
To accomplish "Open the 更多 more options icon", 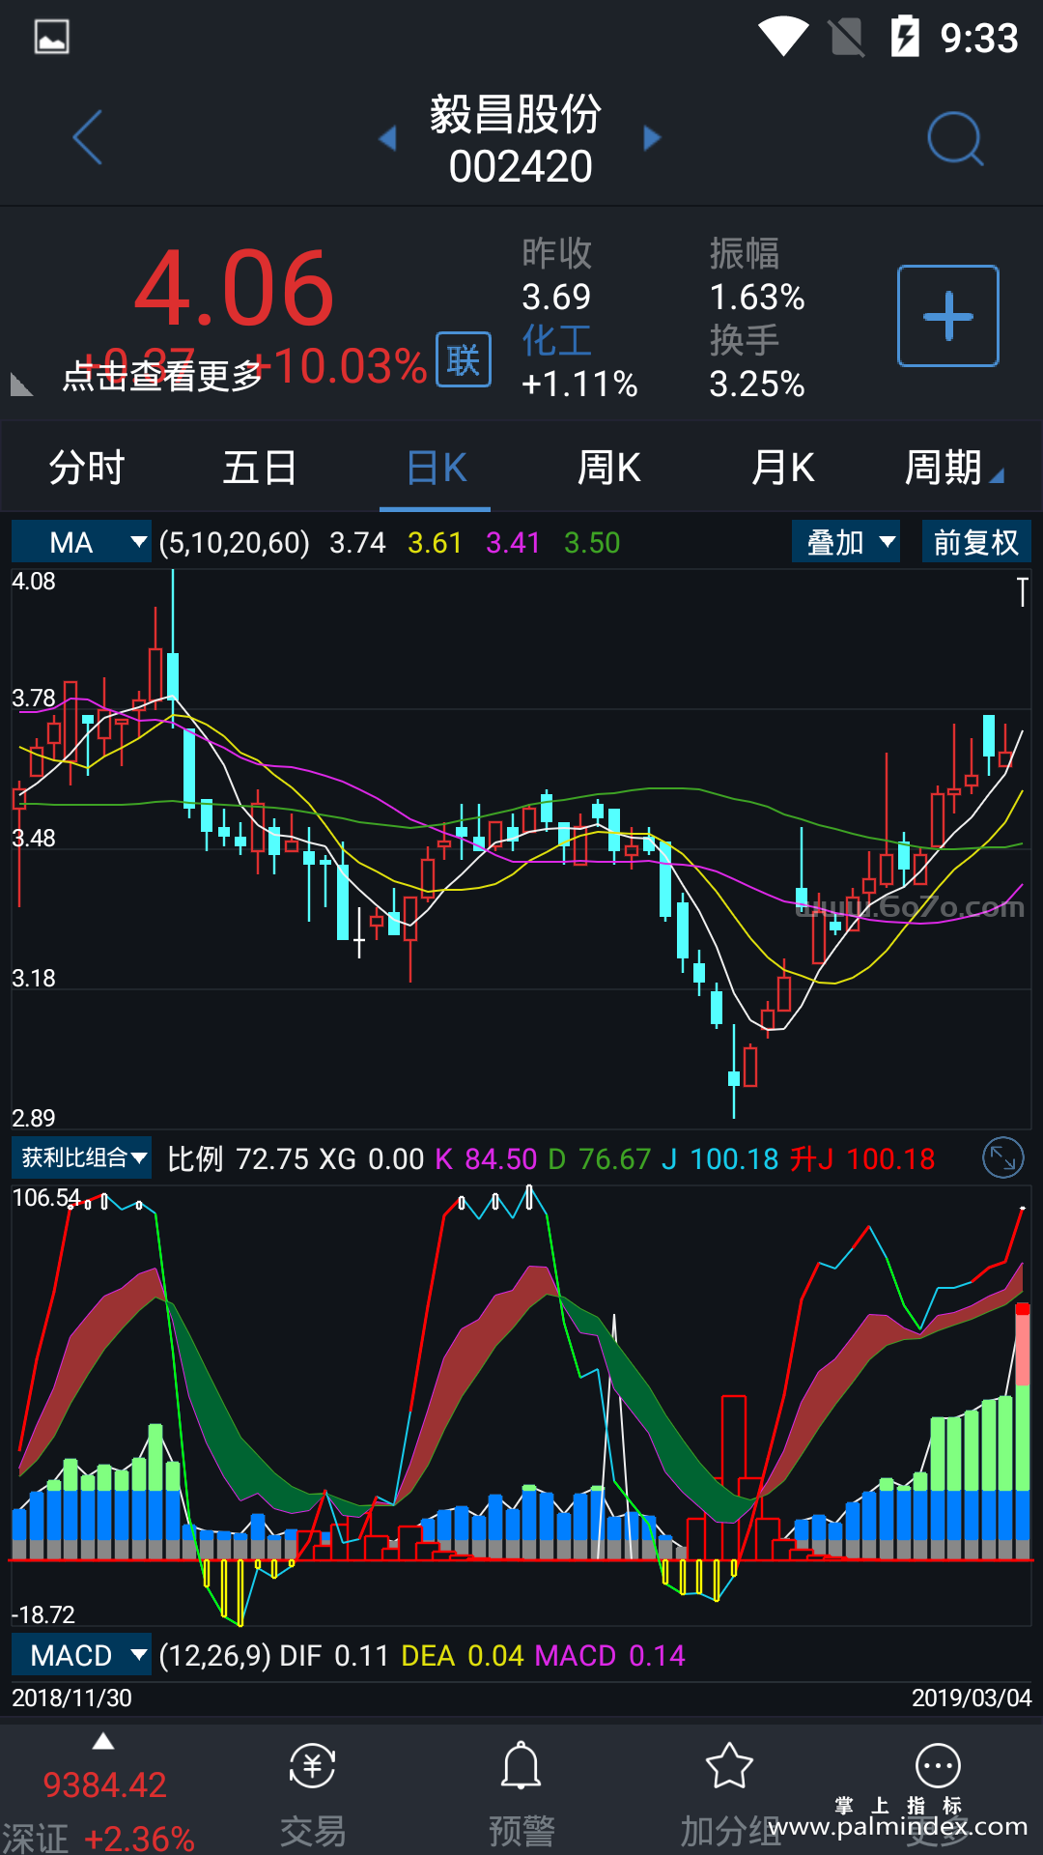I will tap(938, 1767).
